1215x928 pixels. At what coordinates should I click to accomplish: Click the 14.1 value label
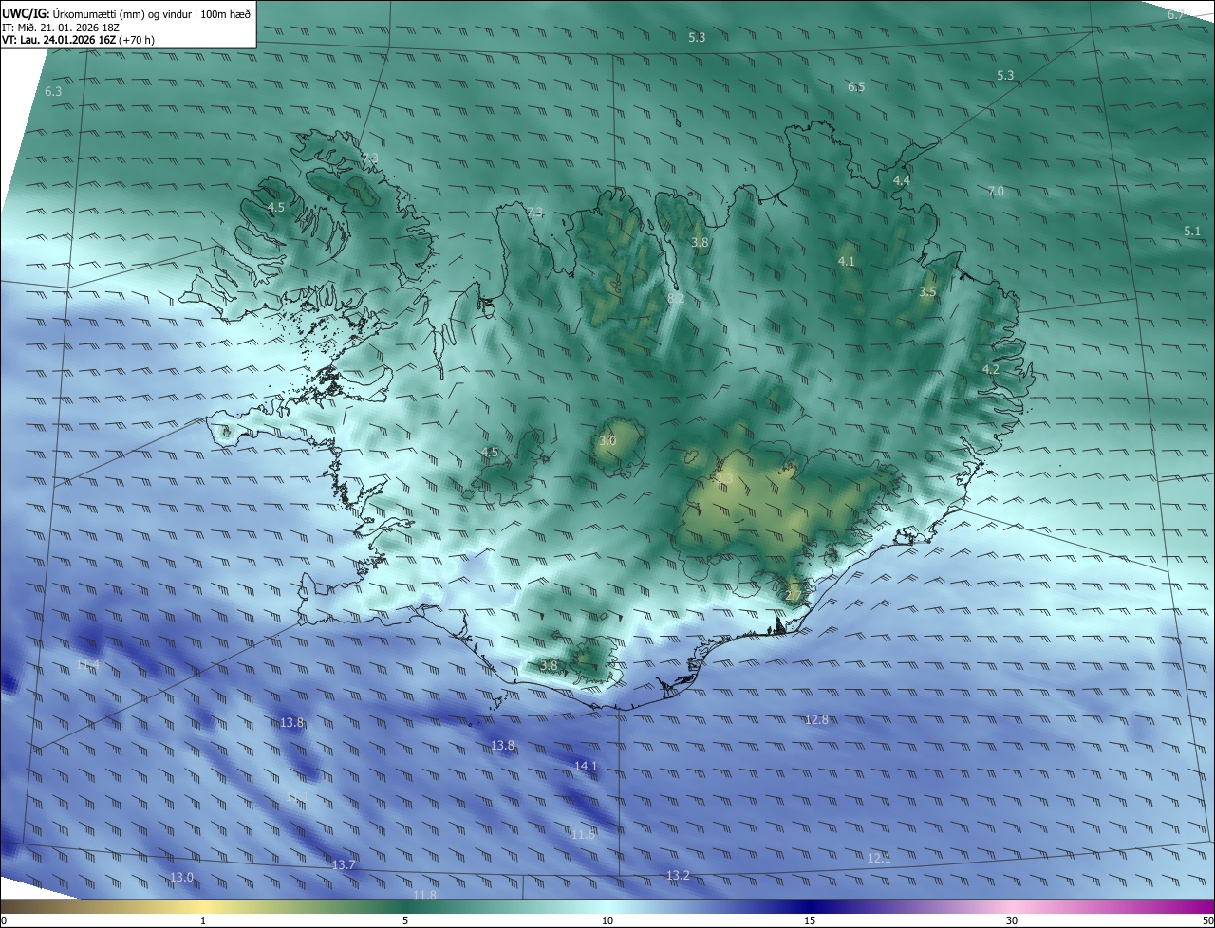tap(586, 766)
